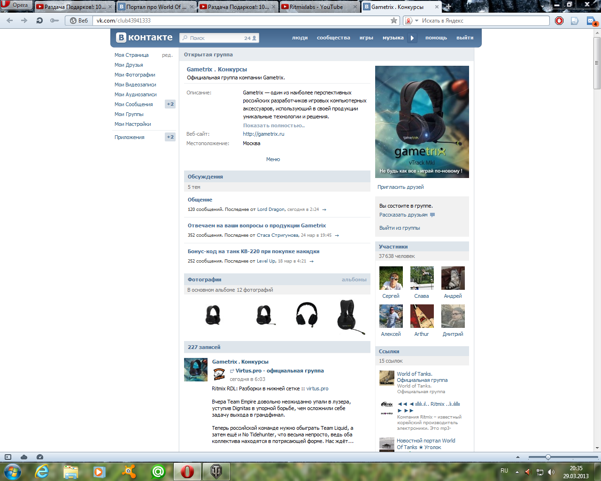601x481 pixels.
Task: Open the сообщества header menu item
Action: point(333,38)
